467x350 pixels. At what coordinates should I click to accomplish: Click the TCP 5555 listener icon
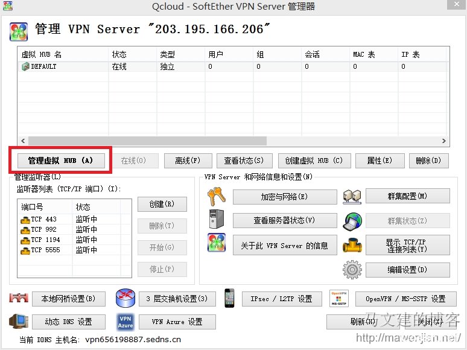tap(25, 250)
